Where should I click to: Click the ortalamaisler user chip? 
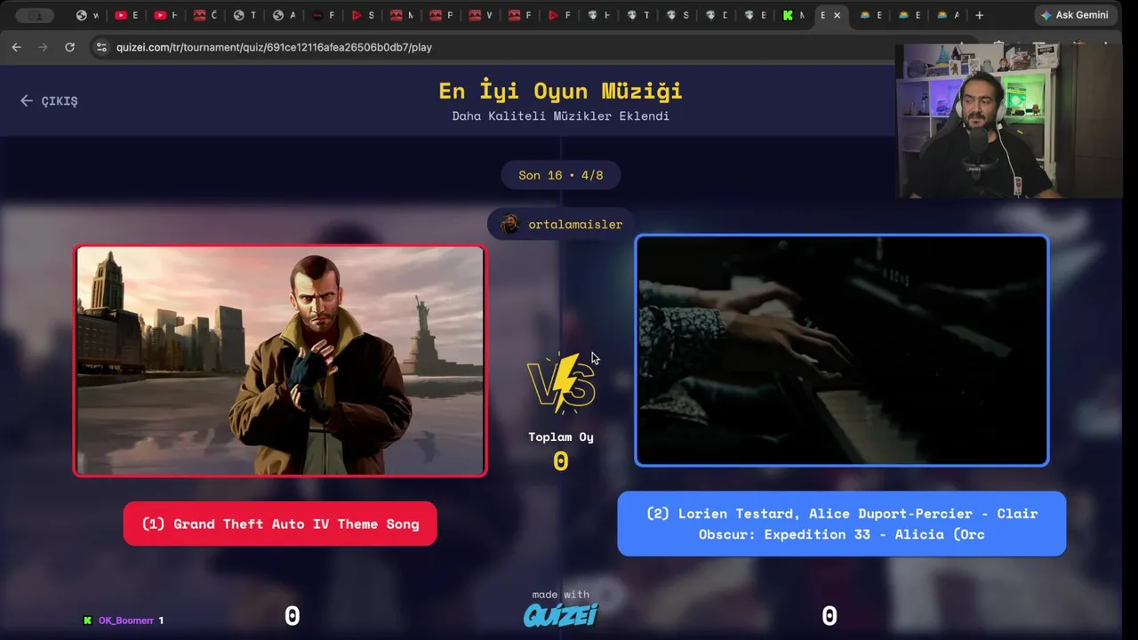pyautogui.click(x=560, y=224)
